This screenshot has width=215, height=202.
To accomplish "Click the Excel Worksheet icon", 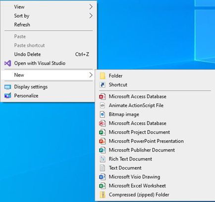I will point(103,186).
